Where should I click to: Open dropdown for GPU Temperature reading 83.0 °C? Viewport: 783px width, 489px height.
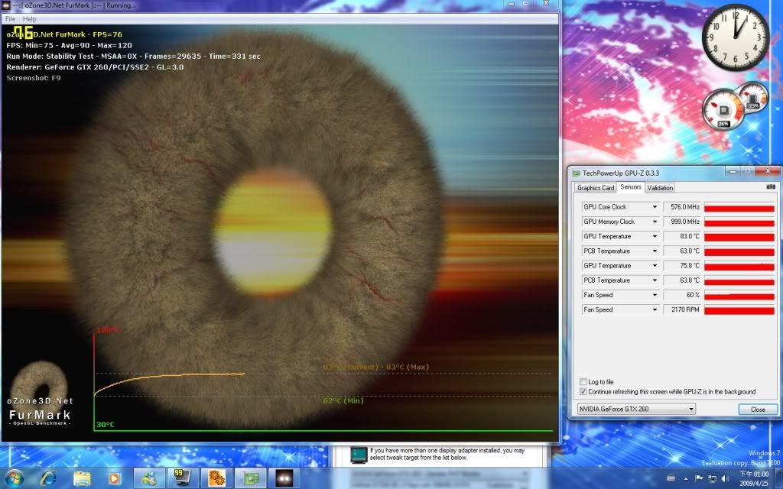point(655,237)
